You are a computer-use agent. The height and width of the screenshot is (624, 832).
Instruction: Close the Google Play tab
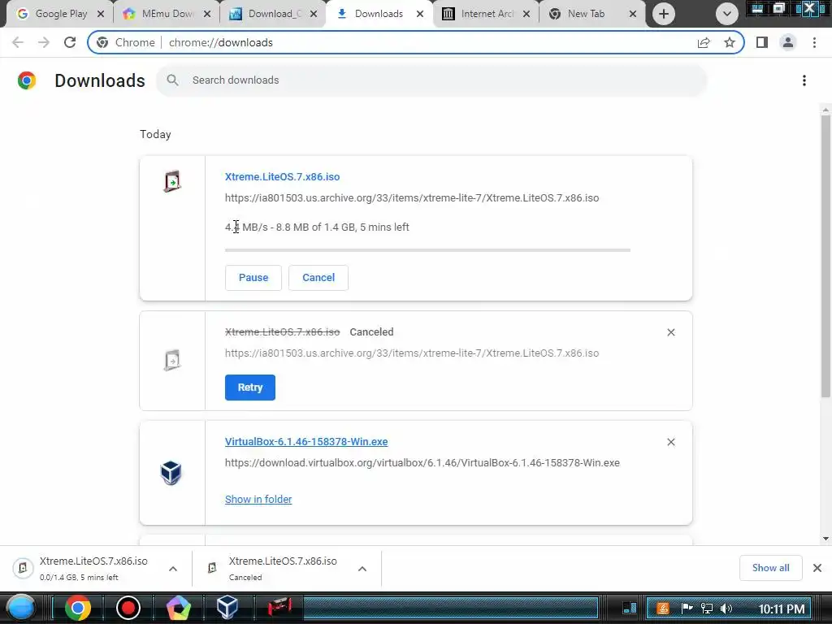point(101,14)
